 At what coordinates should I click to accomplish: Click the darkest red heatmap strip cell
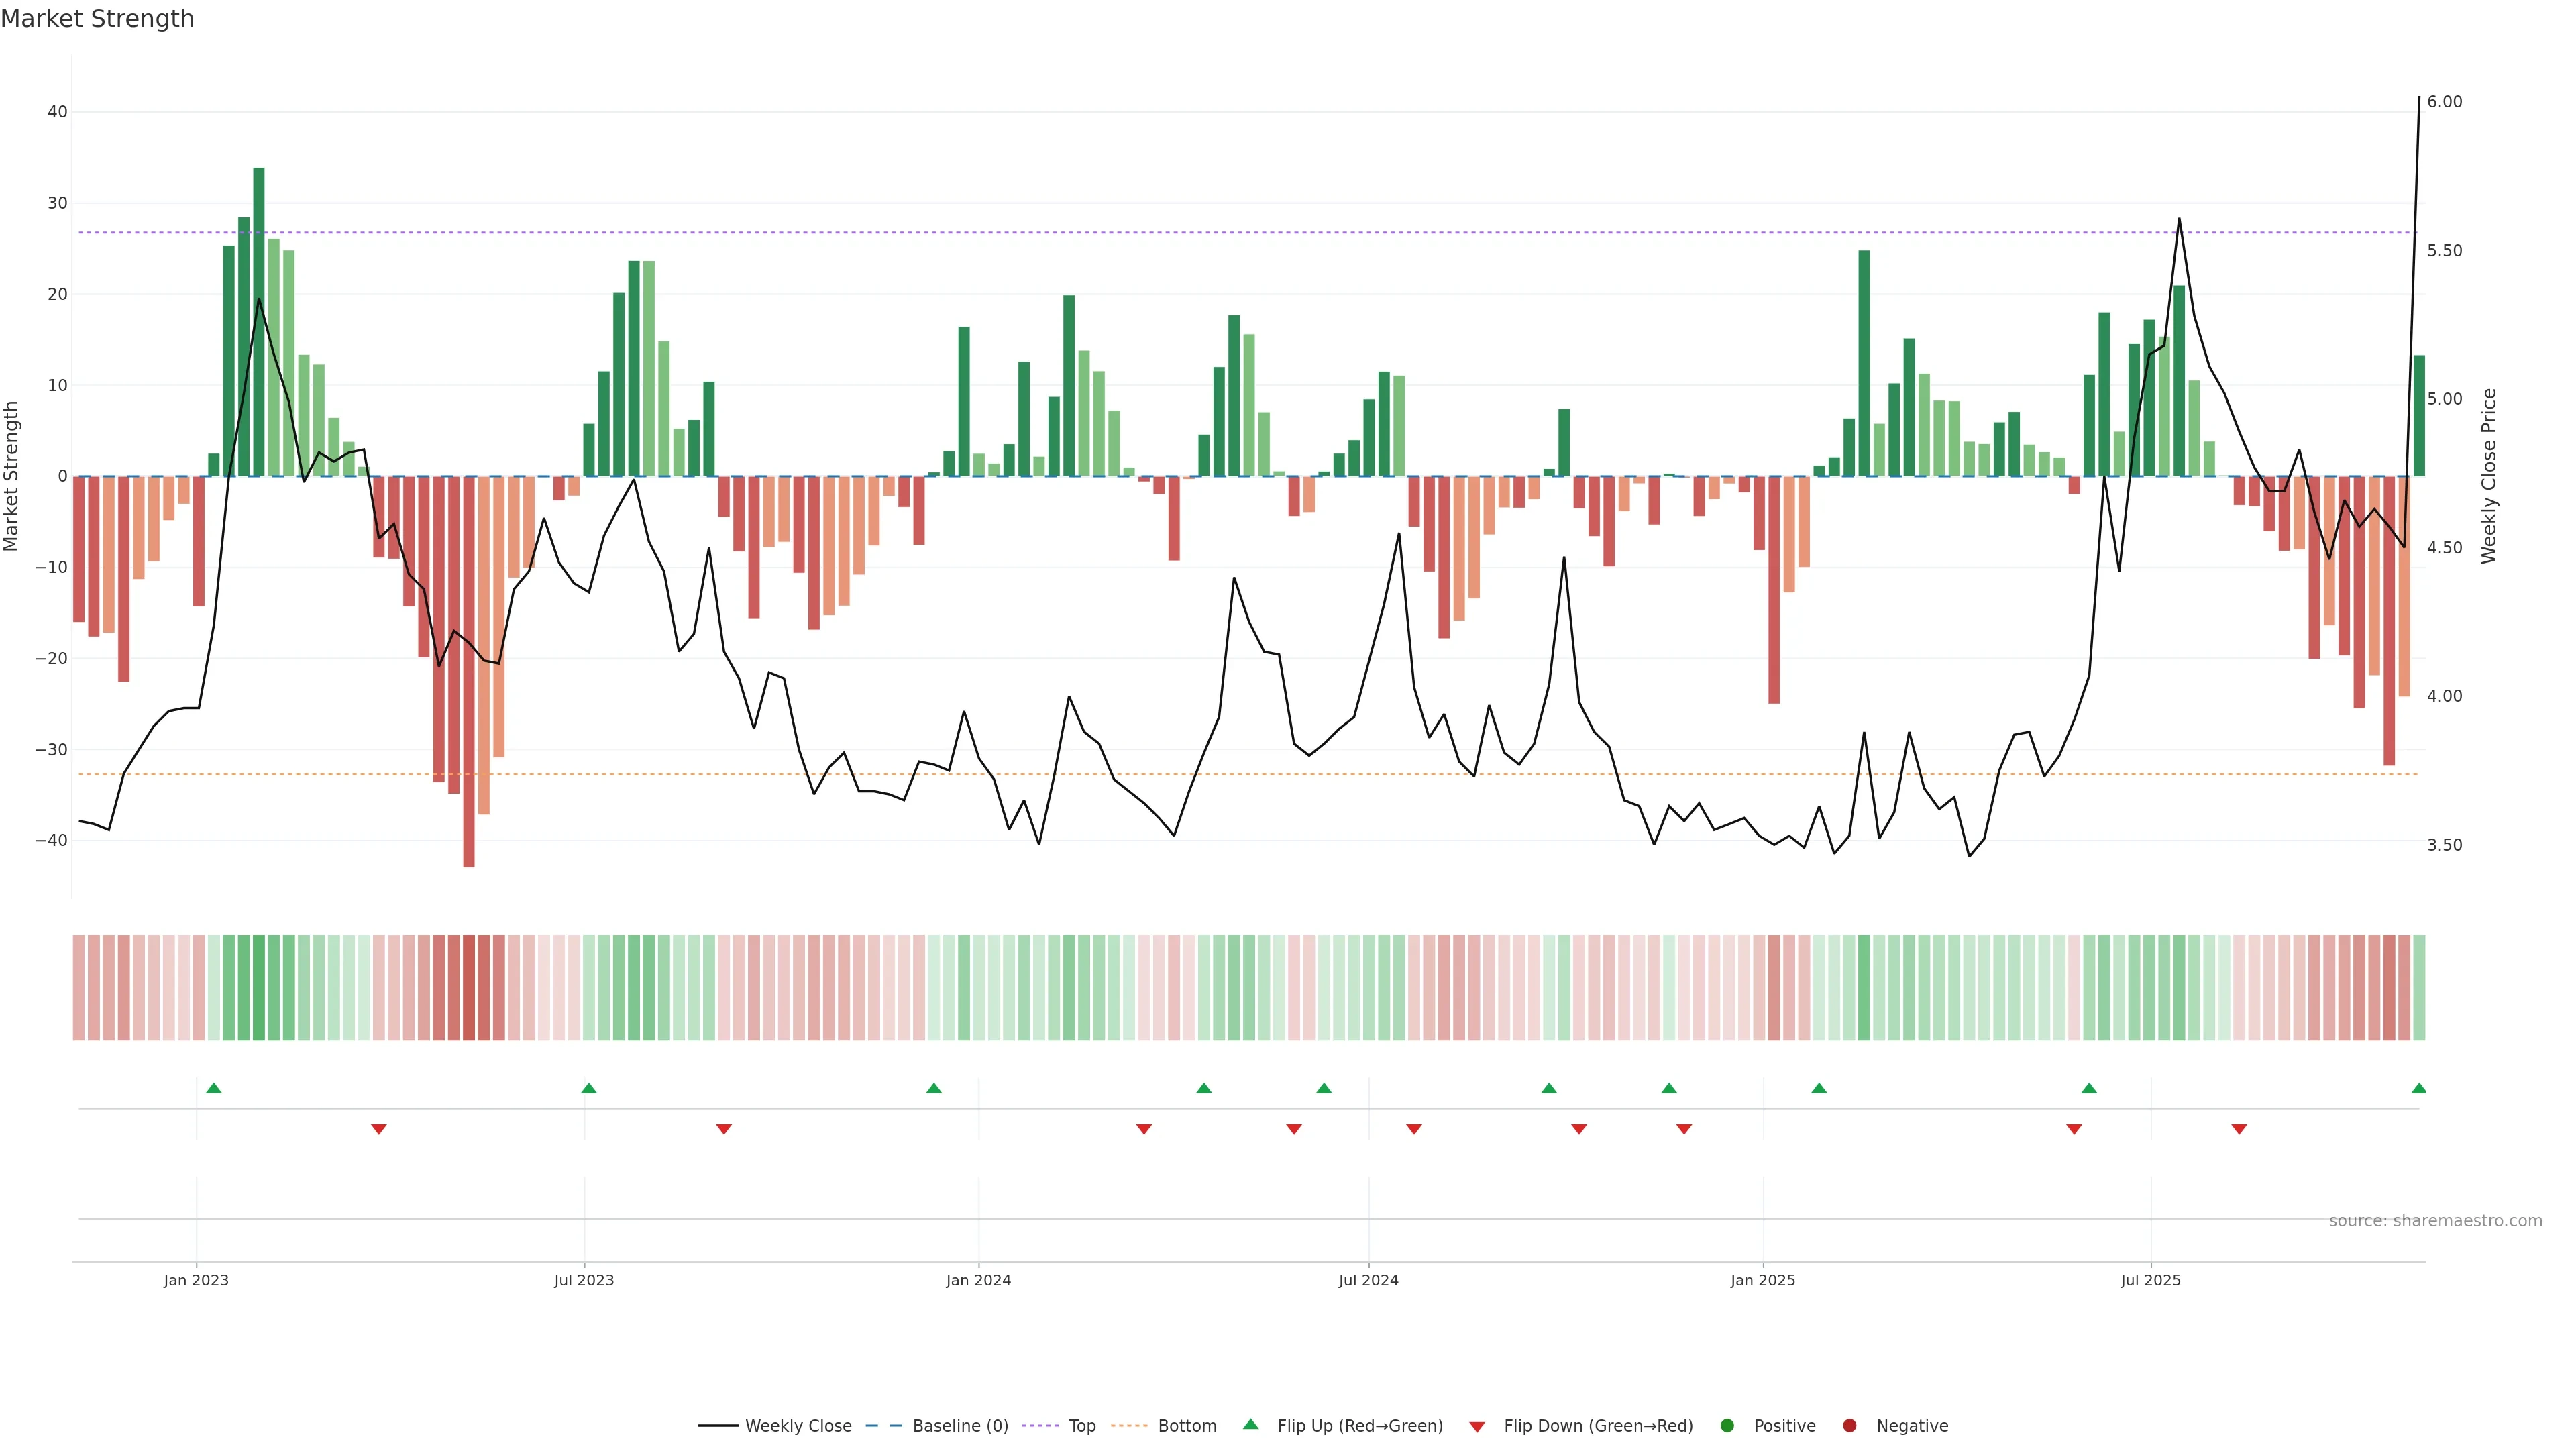click(x=469, y=987)
